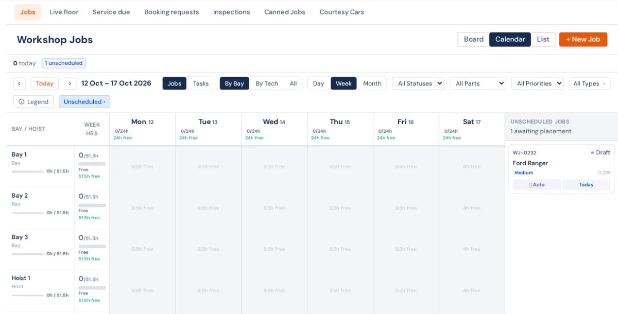The width and height of the screenshot is (618, 314).
Task: Click the clock 22h indicator on job card
Action: tap(604, 173)
